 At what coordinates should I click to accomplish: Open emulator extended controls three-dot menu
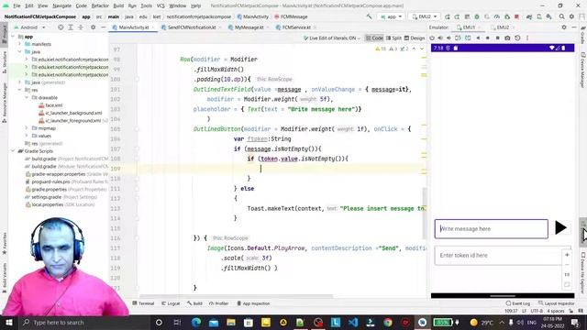click(x=527, y=38)
